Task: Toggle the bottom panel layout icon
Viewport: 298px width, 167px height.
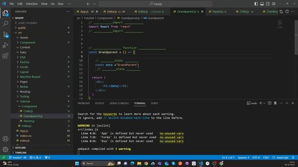Action: 262,4
